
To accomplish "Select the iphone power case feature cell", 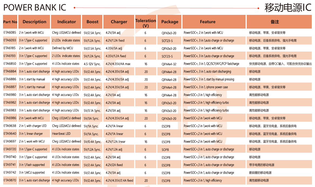I will (x=206, y=87).
